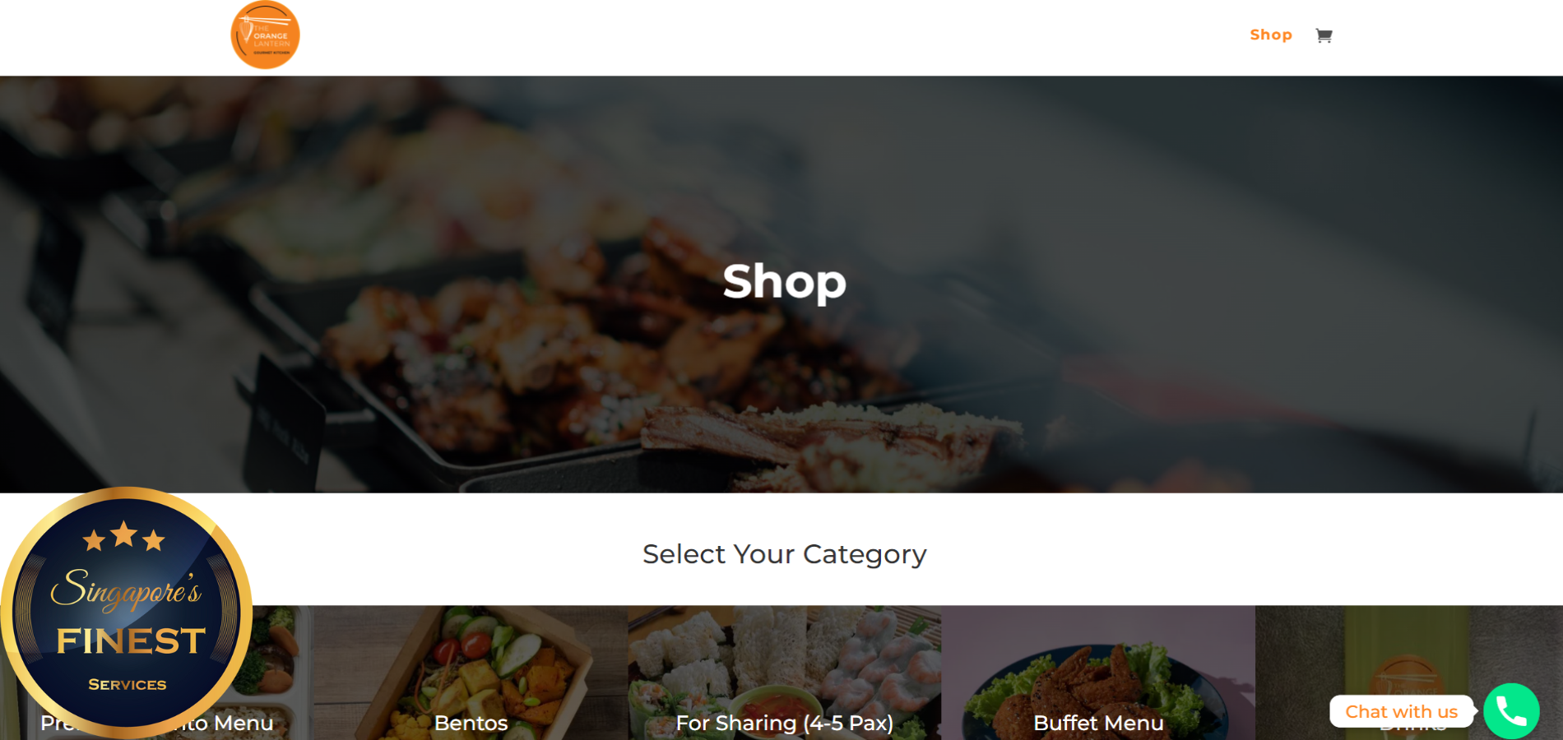
Task: Select the Bentos category
Action: pos(471,673)
